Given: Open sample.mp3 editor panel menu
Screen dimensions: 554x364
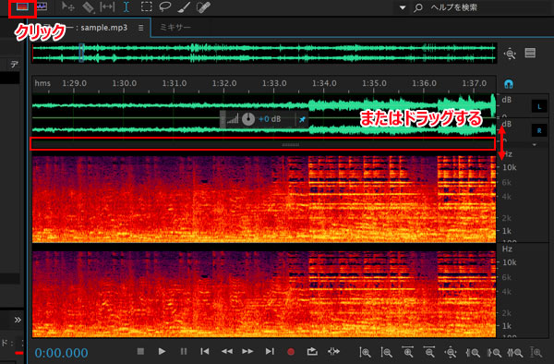Looking at the screenshot, I should (x=141, y=28).
